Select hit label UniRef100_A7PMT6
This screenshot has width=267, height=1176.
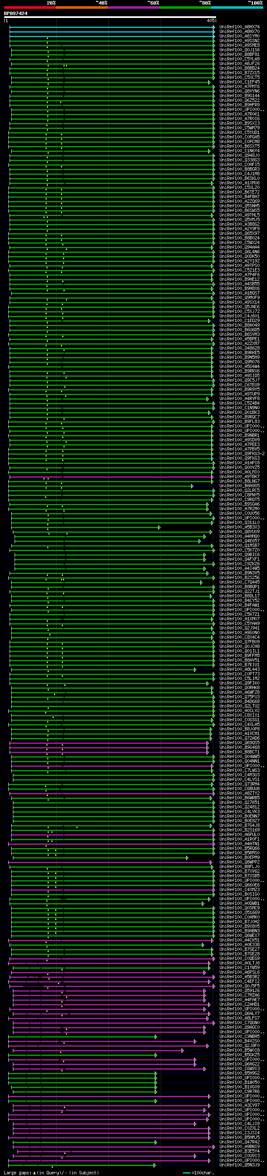click(239, 87)
